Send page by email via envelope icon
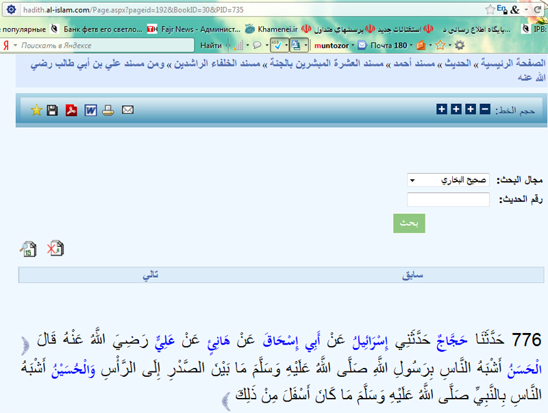Image resolution: width=548 pixels, height=413 pixels. [127, 110]
